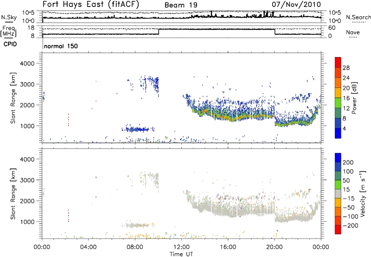Click the "-15" label on velocity color bar
This screenshot has height=257, width=371.
[x=349, y=199]
